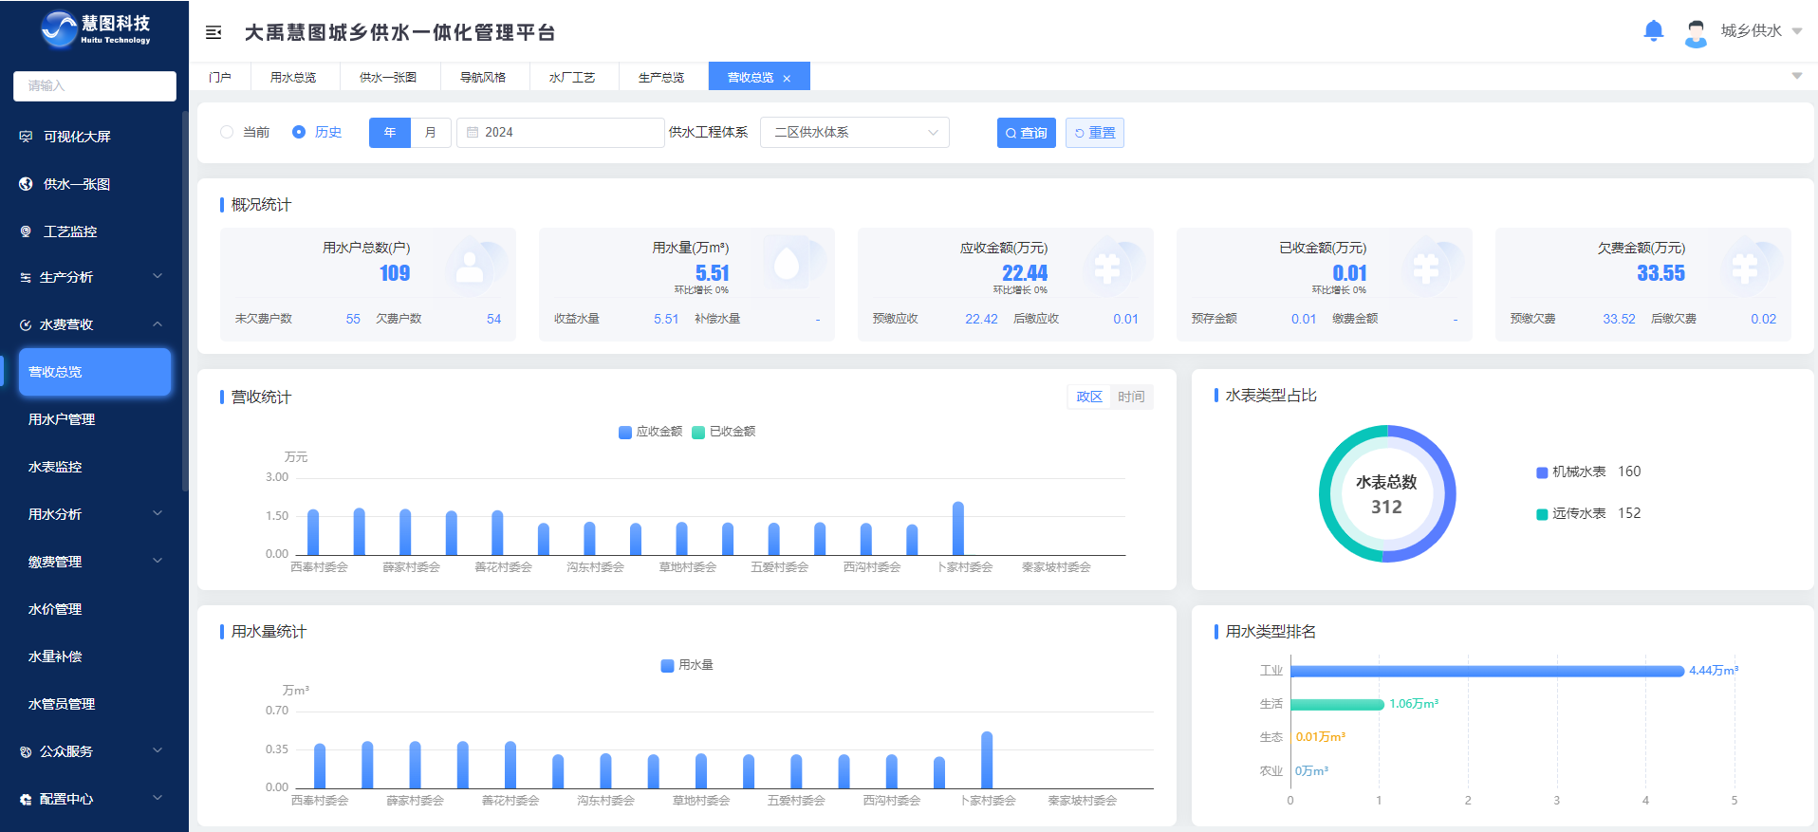This screenshot has width=1818, height=832.
Task: Toggle the 应收金额 blue legend swatch
Action: tap(624, 433)
